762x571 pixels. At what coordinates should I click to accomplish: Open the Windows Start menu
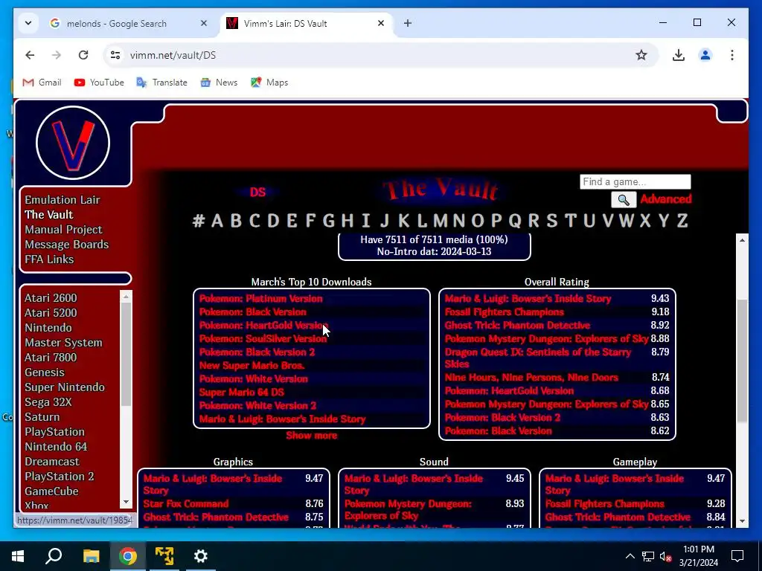18,556
